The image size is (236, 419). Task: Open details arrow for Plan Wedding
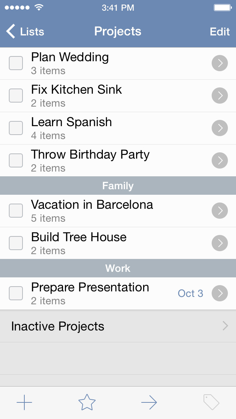pos(220,63)
